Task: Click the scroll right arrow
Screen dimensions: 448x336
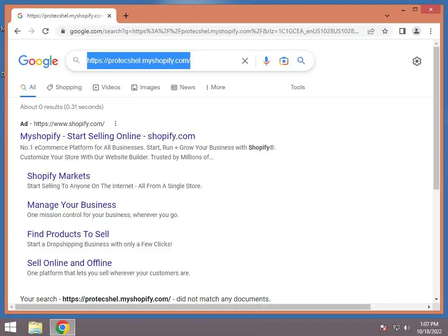Action: pos(429,307)
